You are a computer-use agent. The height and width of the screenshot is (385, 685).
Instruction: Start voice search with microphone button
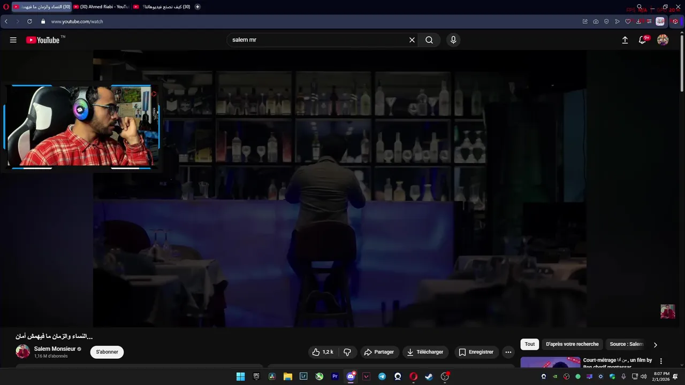click(453, 40)
